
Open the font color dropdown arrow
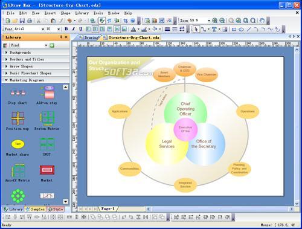[x=138, y=30]
